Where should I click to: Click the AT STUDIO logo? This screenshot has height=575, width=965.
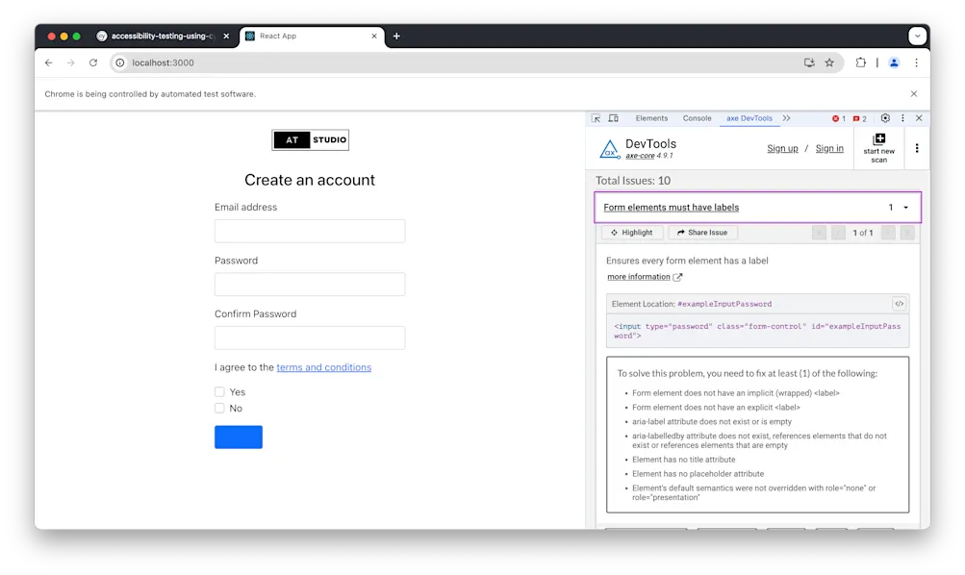(310, 139)
